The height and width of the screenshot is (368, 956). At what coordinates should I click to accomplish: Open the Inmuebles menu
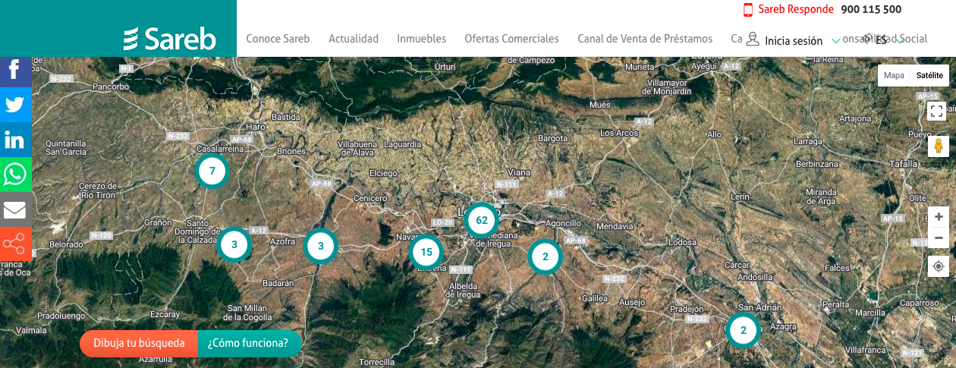pyautogui.click(x=421, y=39)
